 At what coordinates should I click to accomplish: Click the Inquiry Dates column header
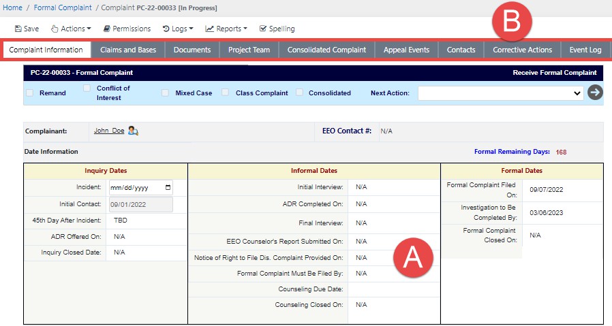(x=106, y=171)
